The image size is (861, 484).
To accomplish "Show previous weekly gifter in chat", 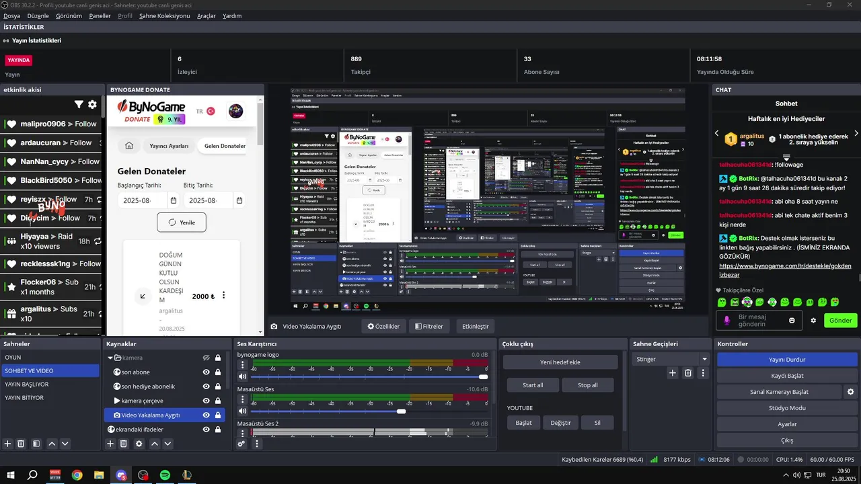I will click(x=717, y=134).
